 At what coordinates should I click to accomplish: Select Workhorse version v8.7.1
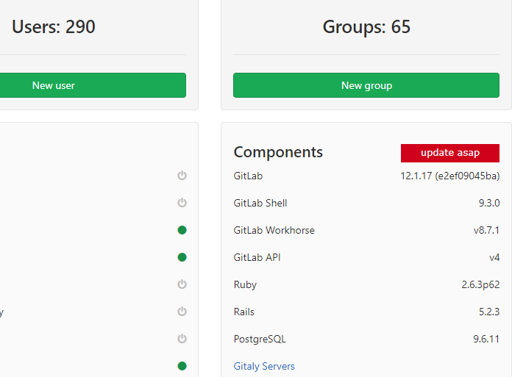(x=486, y=230)
